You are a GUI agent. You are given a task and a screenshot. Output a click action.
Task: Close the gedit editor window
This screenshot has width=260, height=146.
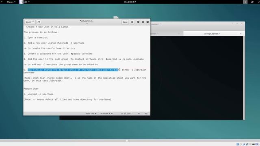147,22
